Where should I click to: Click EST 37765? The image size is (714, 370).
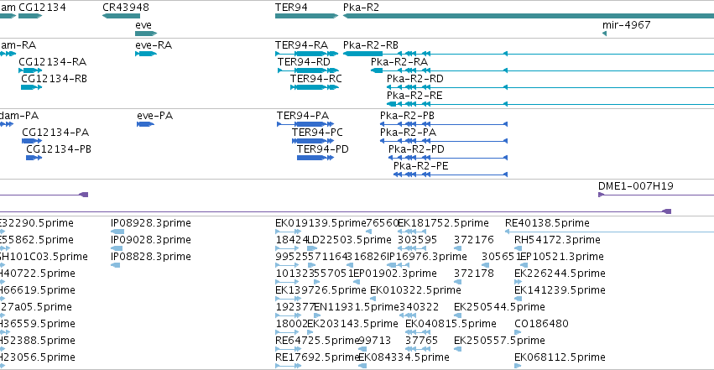(x=418, y=350)
